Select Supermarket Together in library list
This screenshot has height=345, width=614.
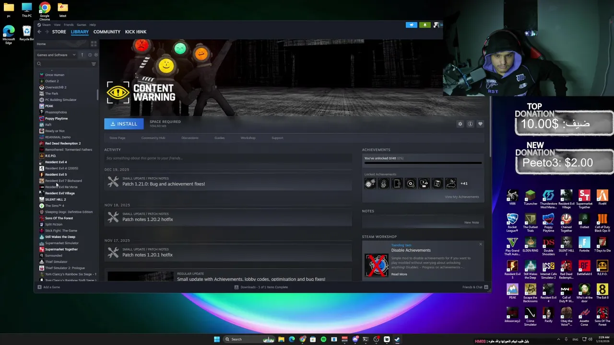click(x=61, y=249)
